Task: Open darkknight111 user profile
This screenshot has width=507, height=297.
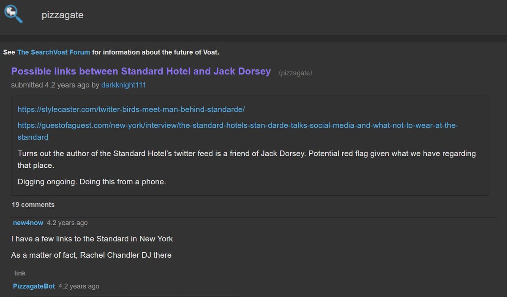Action: tap(123, 85)
